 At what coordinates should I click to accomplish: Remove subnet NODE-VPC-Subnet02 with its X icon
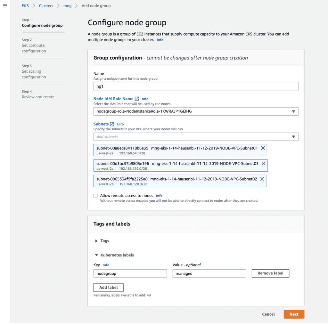pos(262,179)
